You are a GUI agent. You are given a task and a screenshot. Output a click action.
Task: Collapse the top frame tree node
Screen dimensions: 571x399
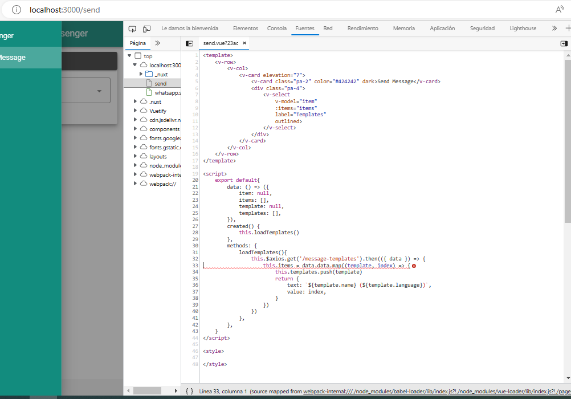[130, 56]
